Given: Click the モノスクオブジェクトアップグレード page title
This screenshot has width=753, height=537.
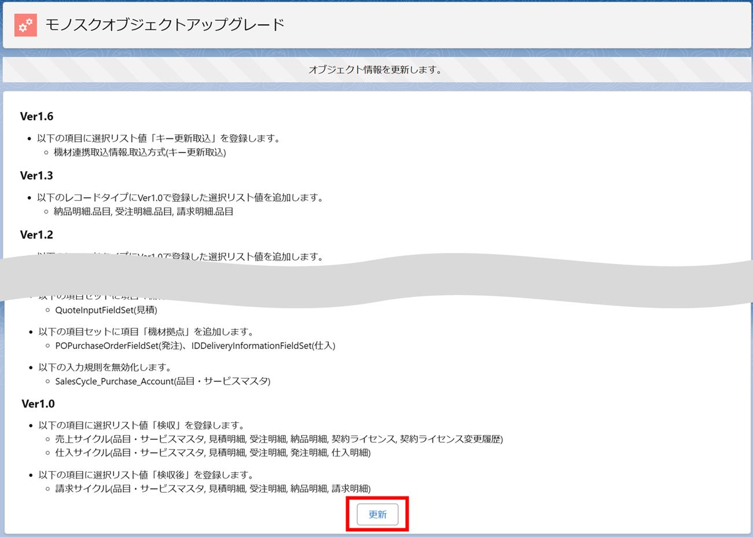Looking at the screenshot, I should pyautogui.click(x=165, y=25).
